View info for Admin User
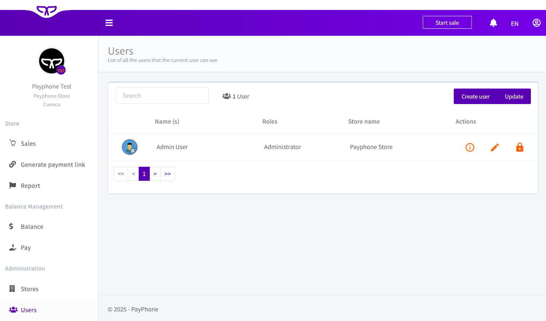546x321 pixels. pos(470,148)
